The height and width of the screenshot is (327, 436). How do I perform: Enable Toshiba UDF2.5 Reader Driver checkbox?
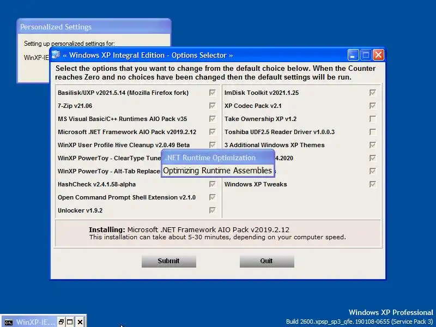tap(373, 132)
